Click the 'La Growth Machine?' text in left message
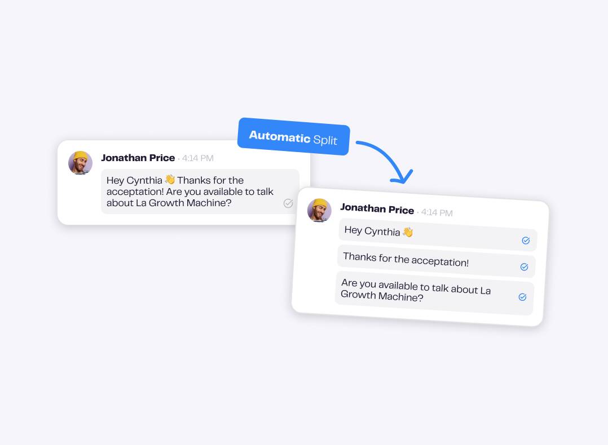The width and height of the screenshot is (608, 445). (x=183, y=203)
